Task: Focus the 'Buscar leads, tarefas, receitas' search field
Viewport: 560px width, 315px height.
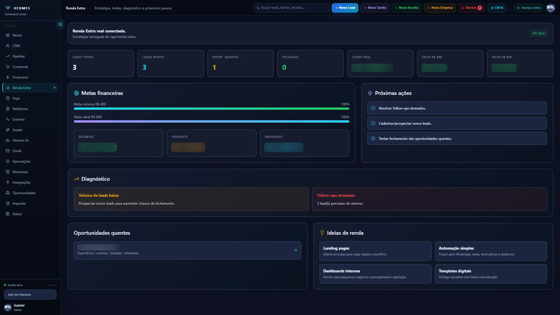Action: 291,8
